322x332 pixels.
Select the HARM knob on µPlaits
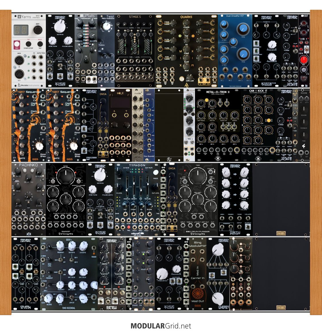click(x=92, y=22)
